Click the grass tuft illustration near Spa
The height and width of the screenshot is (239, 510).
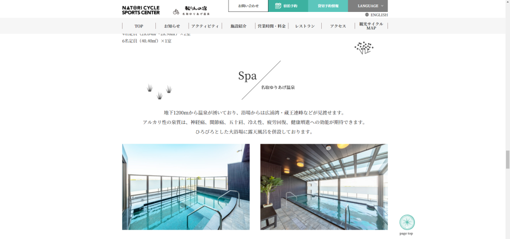[159, 92]
